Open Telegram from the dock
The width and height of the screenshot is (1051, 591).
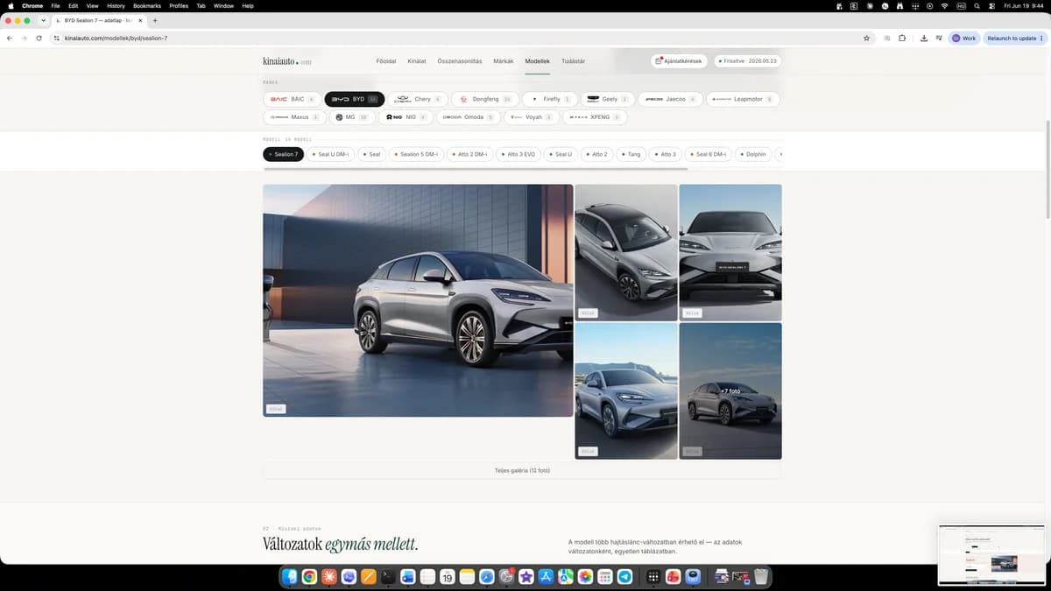point(624,577)
